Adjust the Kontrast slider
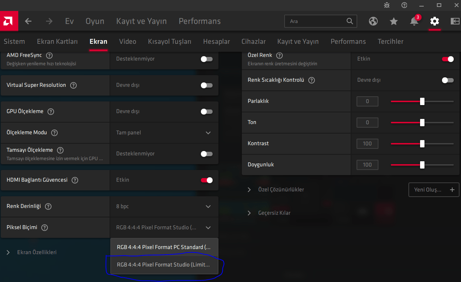This screenshot has width=461, height=282. [422, 144]
